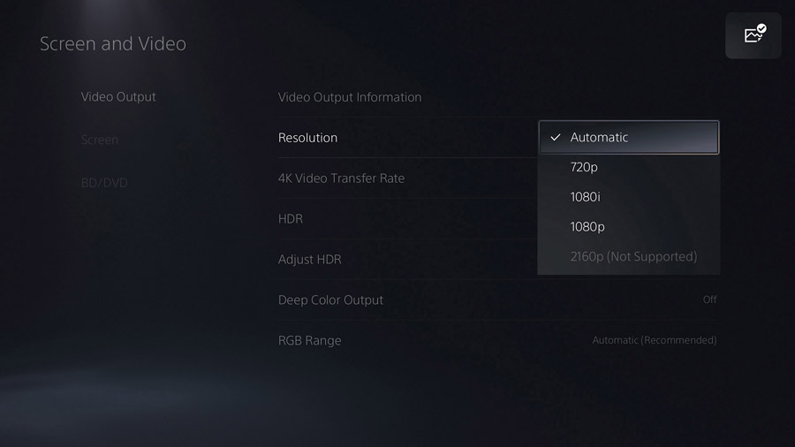Select the Automatic resolution option label
Screen dimensions: 795x447
pyautogui.click(x=599, y=138)
